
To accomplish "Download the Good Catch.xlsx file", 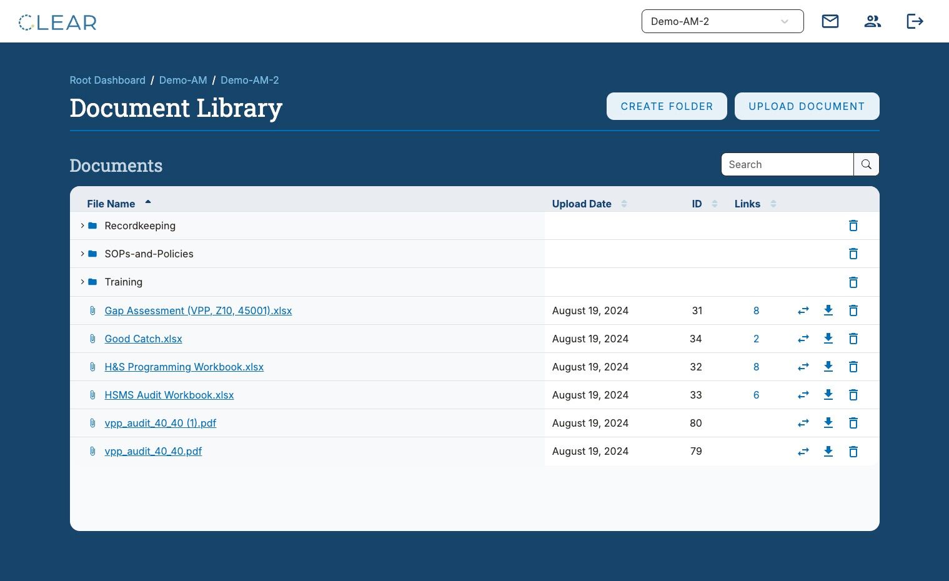I will pyautogui.click(x=828, y=339).
